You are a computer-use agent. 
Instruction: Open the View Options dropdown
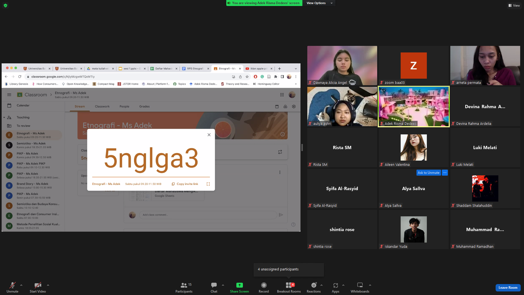[319, 3]
